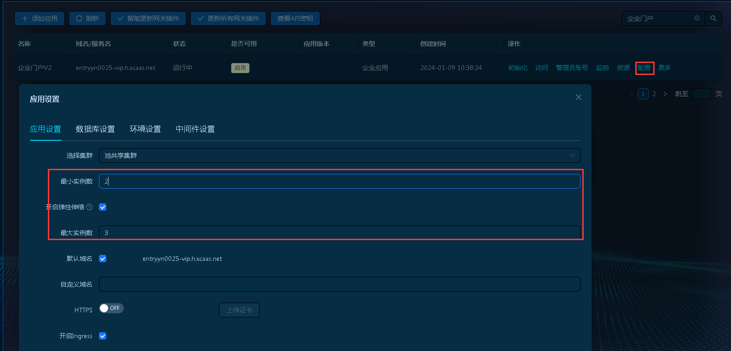Click 查看API密钥 button
731x351 pixels.
pos(295,18)
